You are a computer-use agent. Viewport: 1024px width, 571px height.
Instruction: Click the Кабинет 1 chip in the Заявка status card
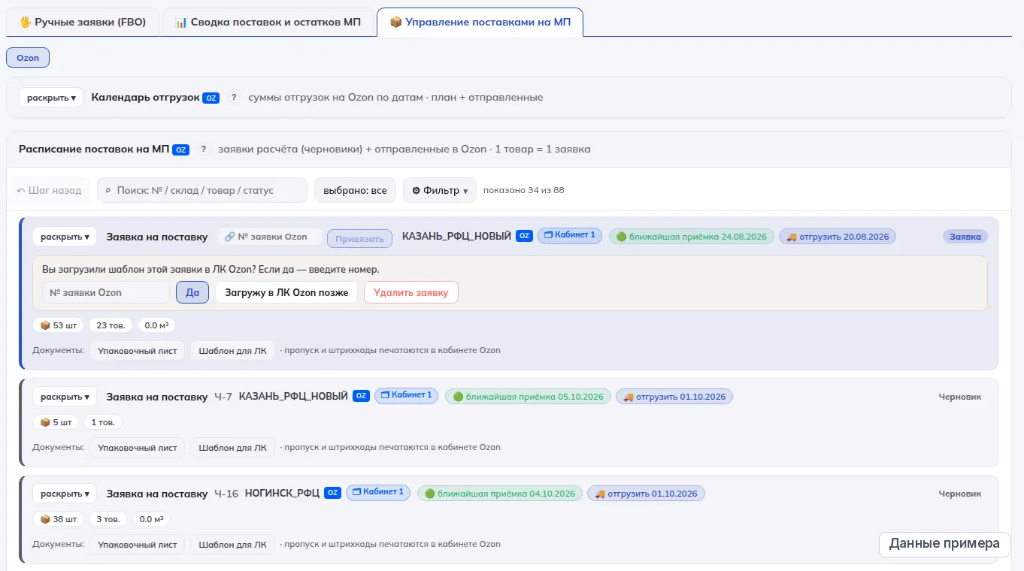tap(570, 236)
